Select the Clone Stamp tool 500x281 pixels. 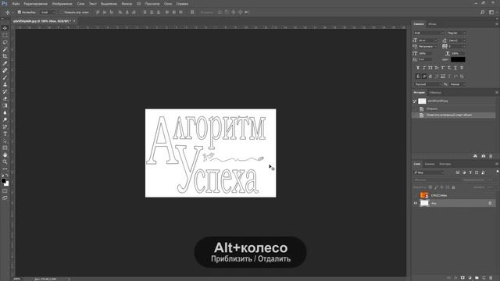pos(5,84)
